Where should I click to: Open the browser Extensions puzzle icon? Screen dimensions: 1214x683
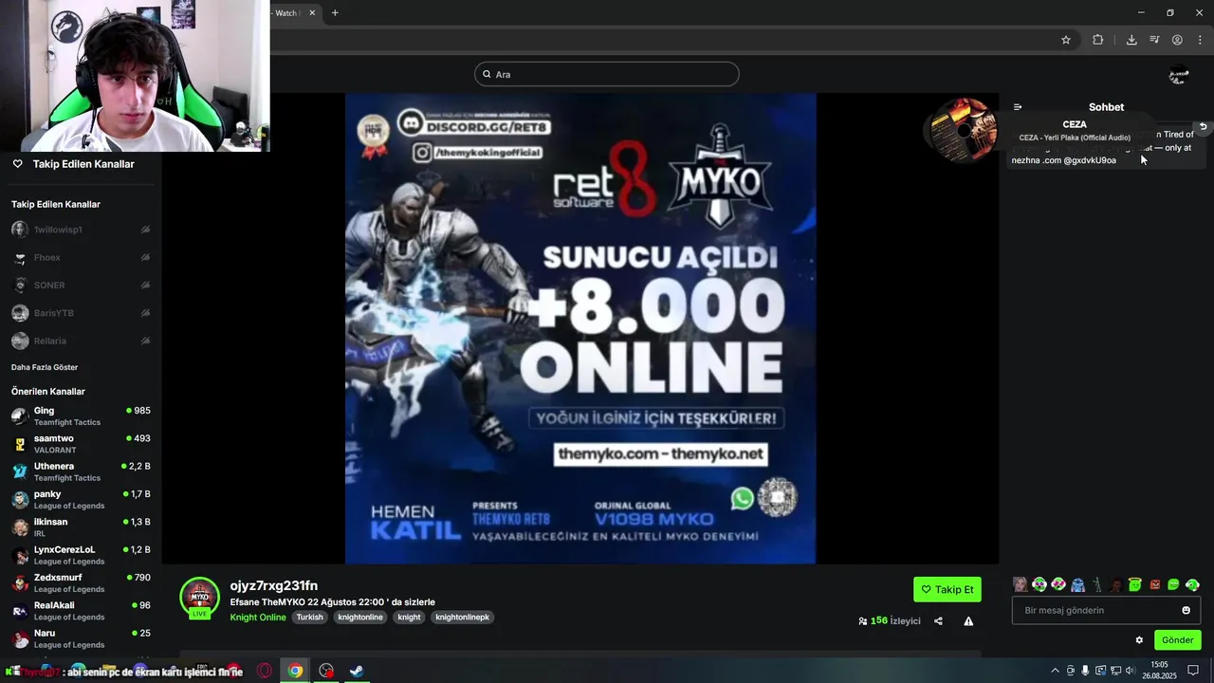coord(1098,40)
